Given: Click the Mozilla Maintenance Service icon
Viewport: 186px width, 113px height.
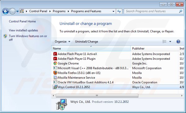Looking at the screenshot, I should click(x=55, y=78).
